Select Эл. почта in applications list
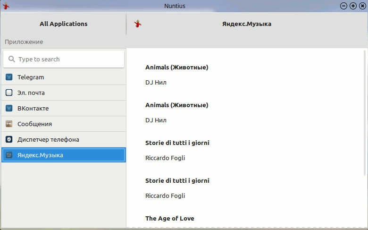 point(64,93)
